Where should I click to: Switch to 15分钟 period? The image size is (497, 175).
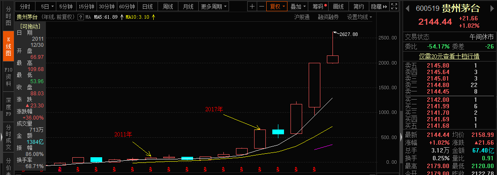pyautogui.click(x=86, y=6)
